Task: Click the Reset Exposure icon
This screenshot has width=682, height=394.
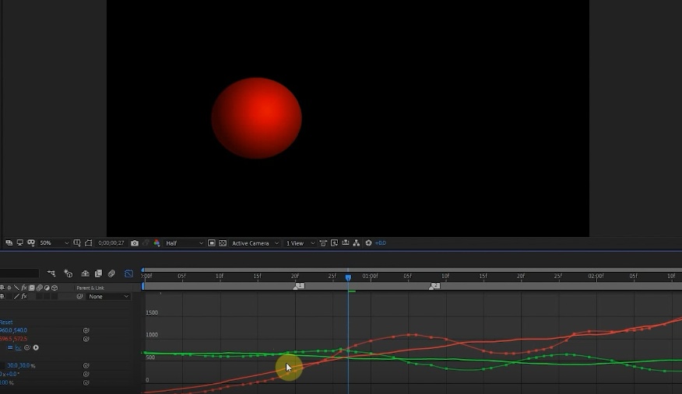Action: click(x=368, y=243)
